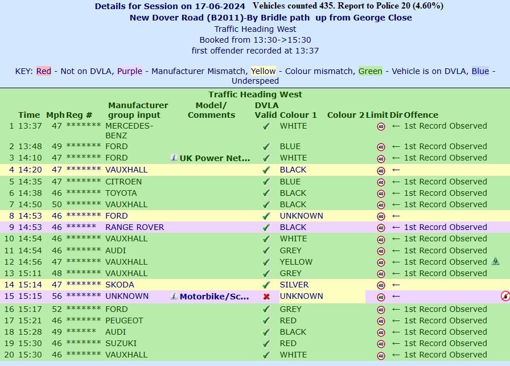Image resolution: width=510 pixels, height=366 pixels.
Task: Click the 'Traffic Heading West' table title
Action: point(255,94)
